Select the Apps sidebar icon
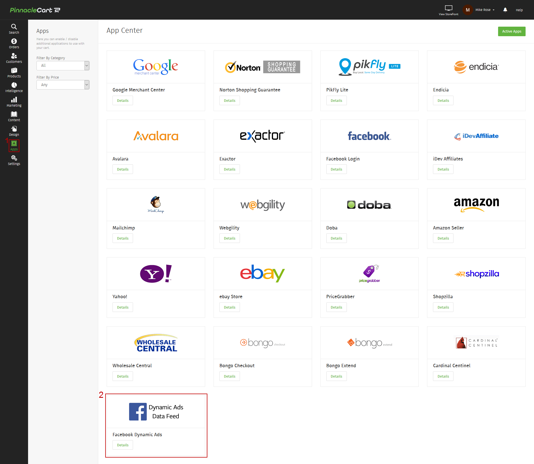This screenshot has width=534, height=464. tap(14, 146)
